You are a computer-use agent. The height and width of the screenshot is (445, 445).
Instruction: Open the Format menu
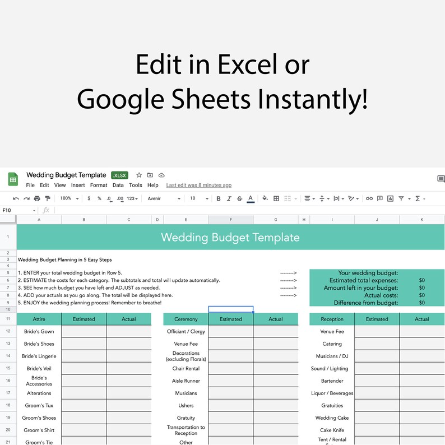coord(99,186)
